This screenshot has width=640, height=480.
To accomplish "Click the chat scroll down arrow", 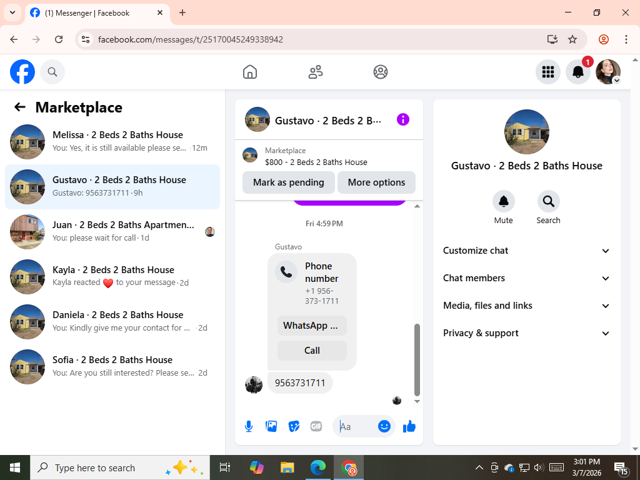I will coord(417,402).
